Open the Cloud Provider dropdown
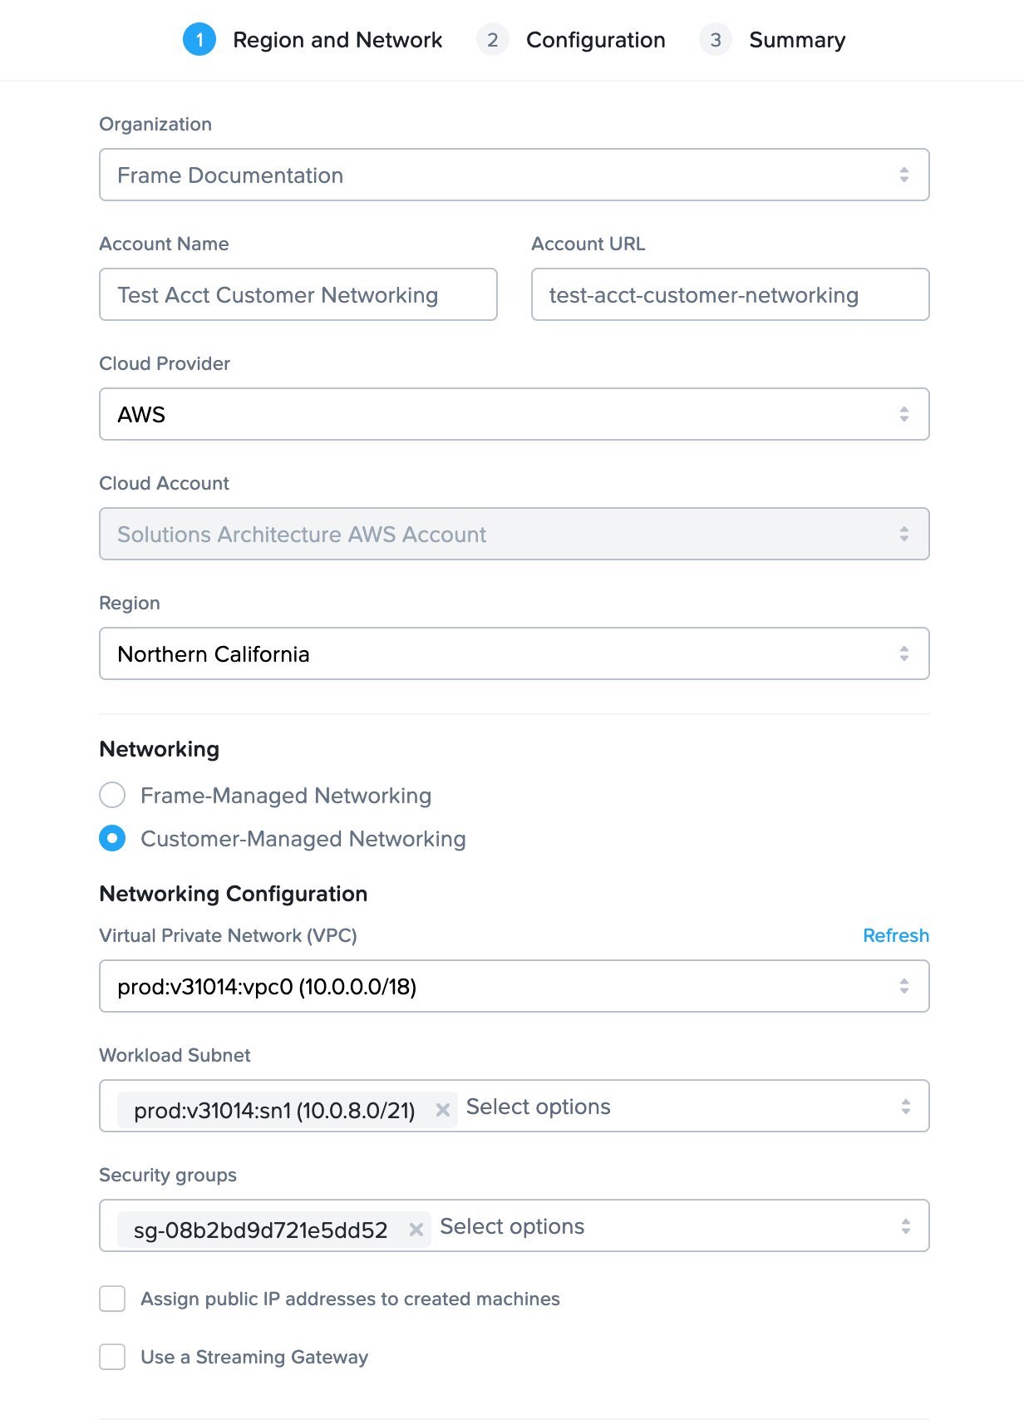The width and height of the screenshot is (1024, 1425). coord(514,413)
